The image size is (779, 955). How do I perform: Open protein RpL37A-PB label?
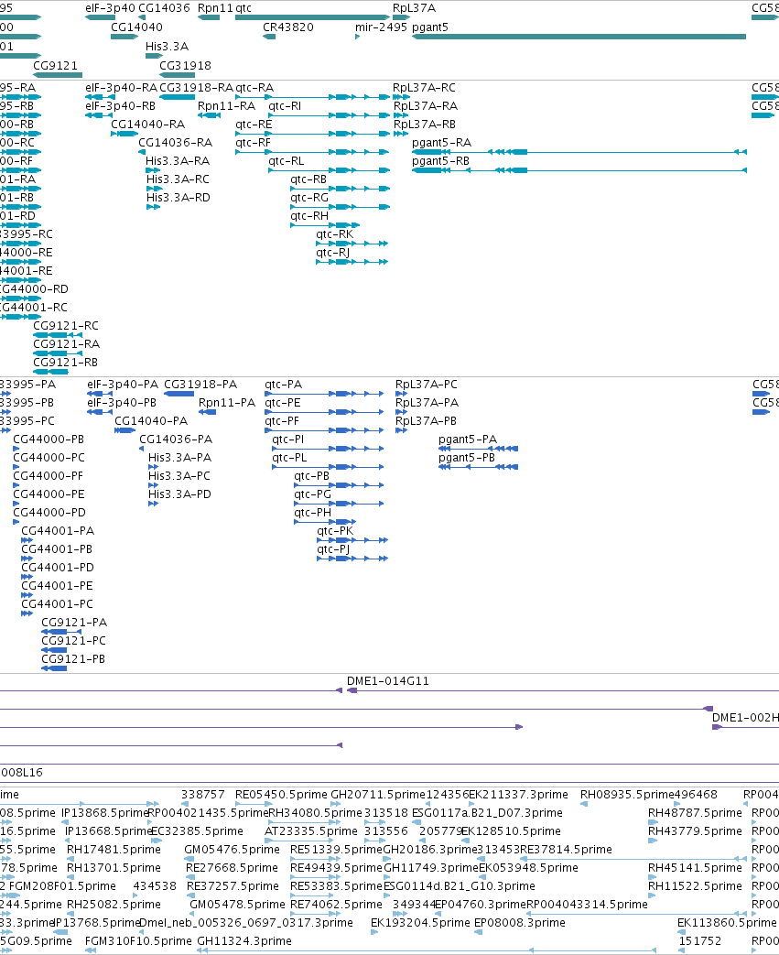point(426,421)
